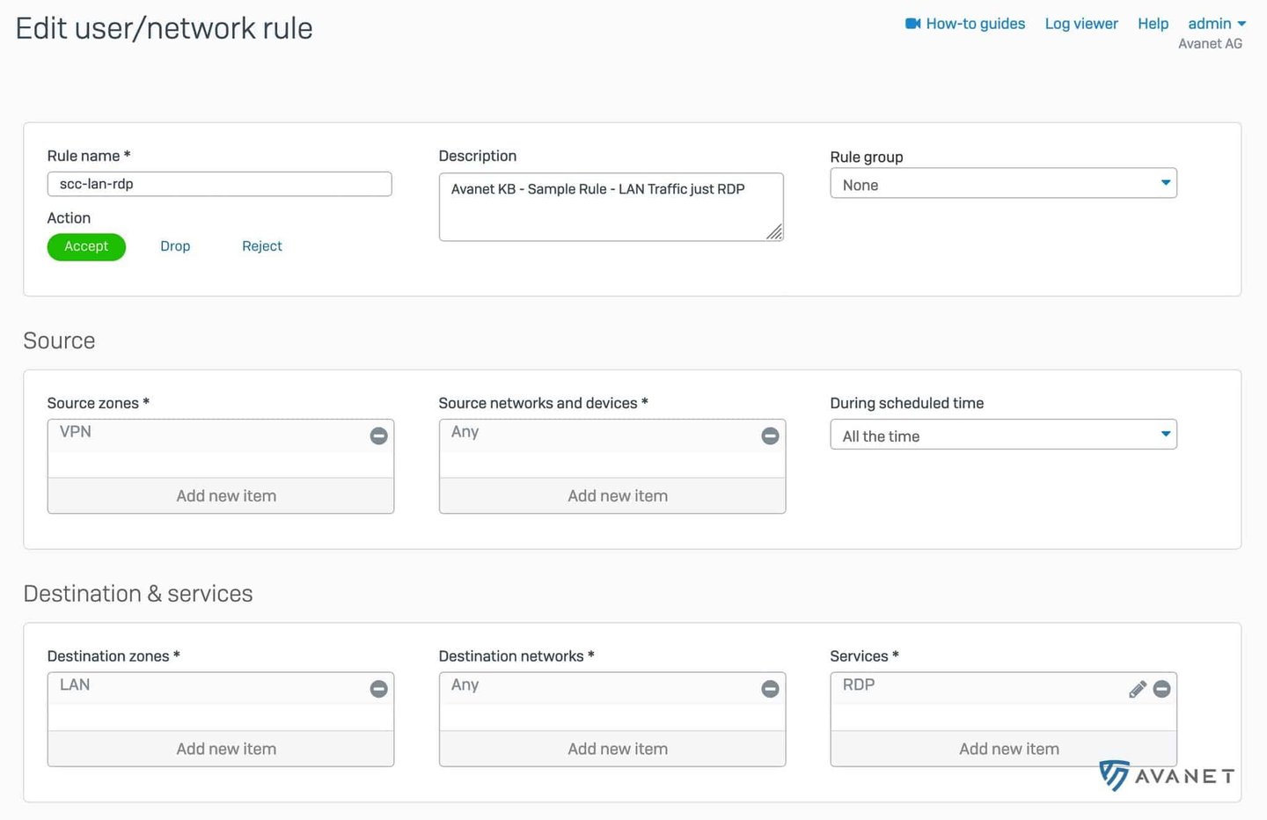Add new item to Destination zones
The width and height of the screenshot is (1267, 820).
(x=221, y=749)
